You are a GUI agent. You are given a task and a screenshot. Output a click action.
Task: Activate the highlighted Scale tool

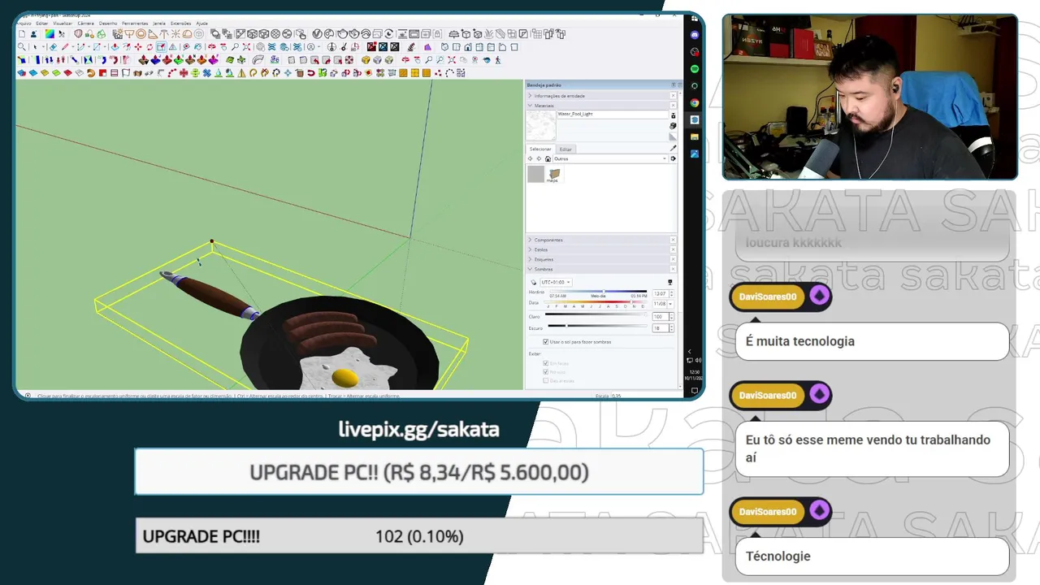pos(162,47)
